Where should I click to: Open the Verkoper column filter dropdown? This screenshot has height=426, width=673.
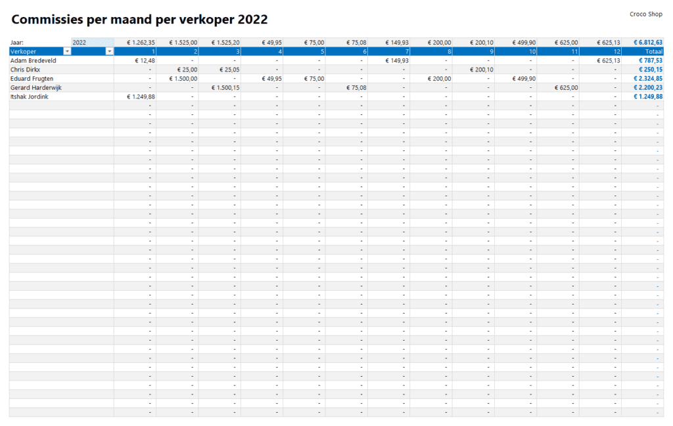67,51
